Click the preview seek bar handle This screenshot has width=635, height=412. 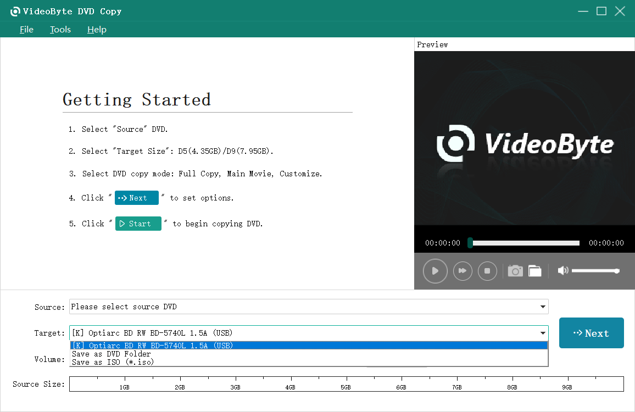(470, 243)
